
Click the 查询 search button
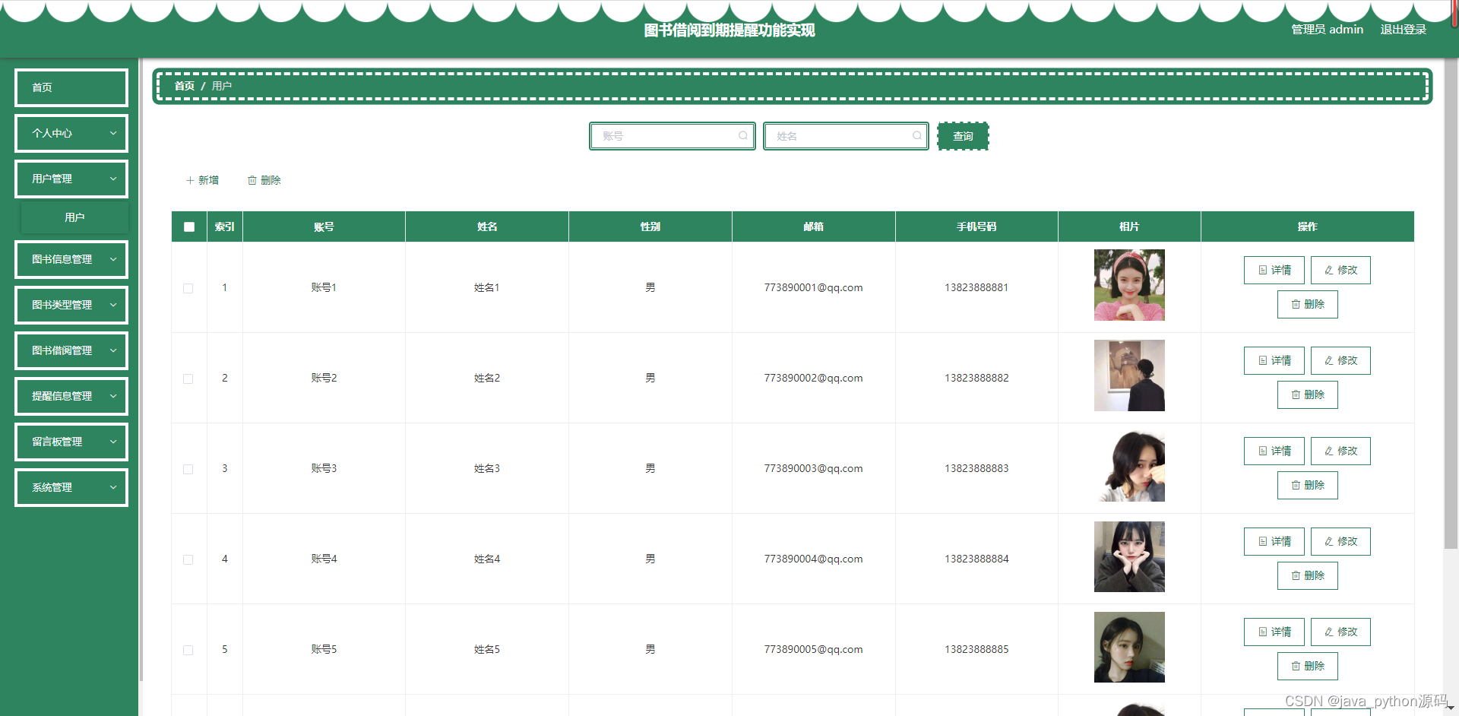963,136
